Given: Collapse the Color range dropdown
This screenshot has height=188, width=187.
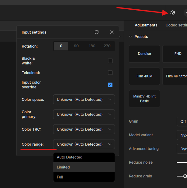Looking at the screenshot, I should click(84, 144).
